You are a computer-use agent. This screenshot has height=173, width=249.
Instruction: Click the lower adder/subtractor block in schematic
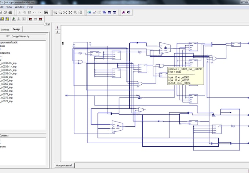(x=117, y=127)
